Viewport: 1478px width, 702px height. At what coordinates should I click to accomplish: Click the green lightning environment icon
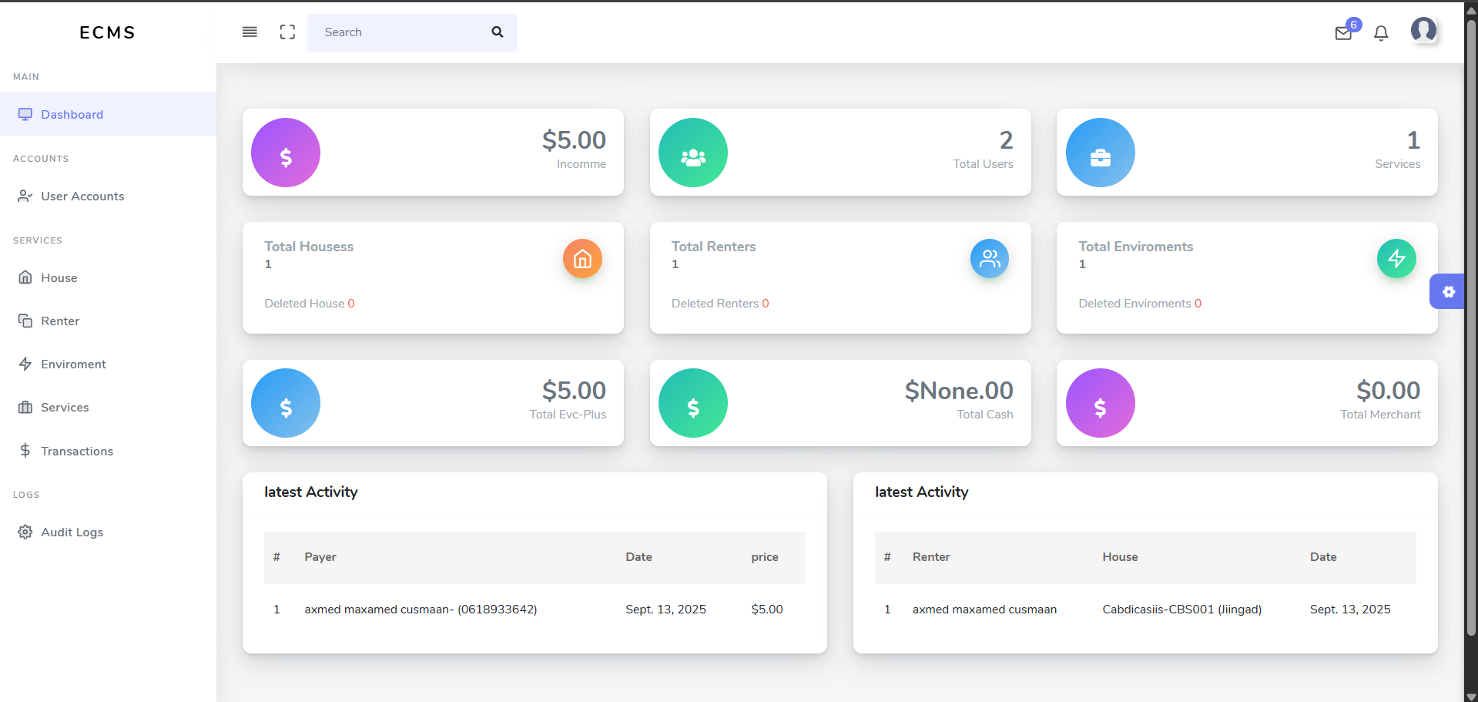(x=1396, y=259)
